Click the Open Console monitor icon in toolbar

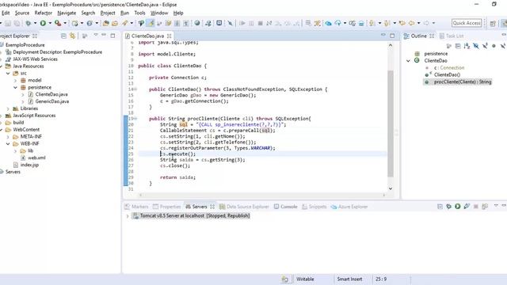(219, 23)
